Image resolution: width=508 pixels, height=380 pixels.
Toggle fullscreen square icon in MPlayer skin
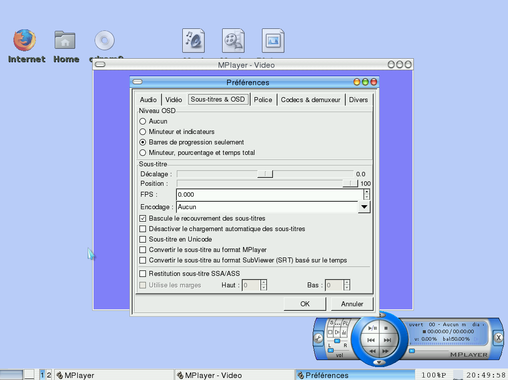(330, 332)
